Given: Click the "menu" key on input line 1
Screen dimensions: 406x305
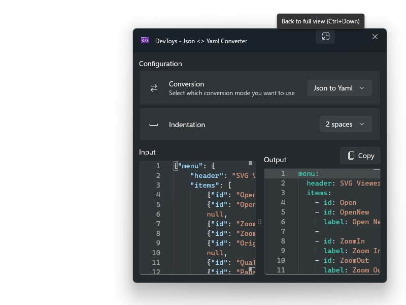Looking at the screenshot, I should tap(190, 166).
